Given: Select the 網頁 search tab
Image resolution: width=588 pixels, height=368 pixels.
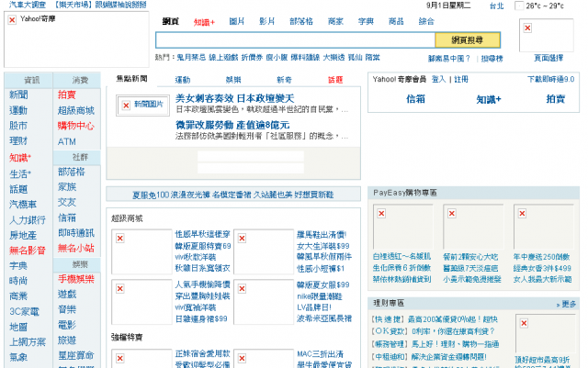Looking at the screenshot, I should point(171,21).
